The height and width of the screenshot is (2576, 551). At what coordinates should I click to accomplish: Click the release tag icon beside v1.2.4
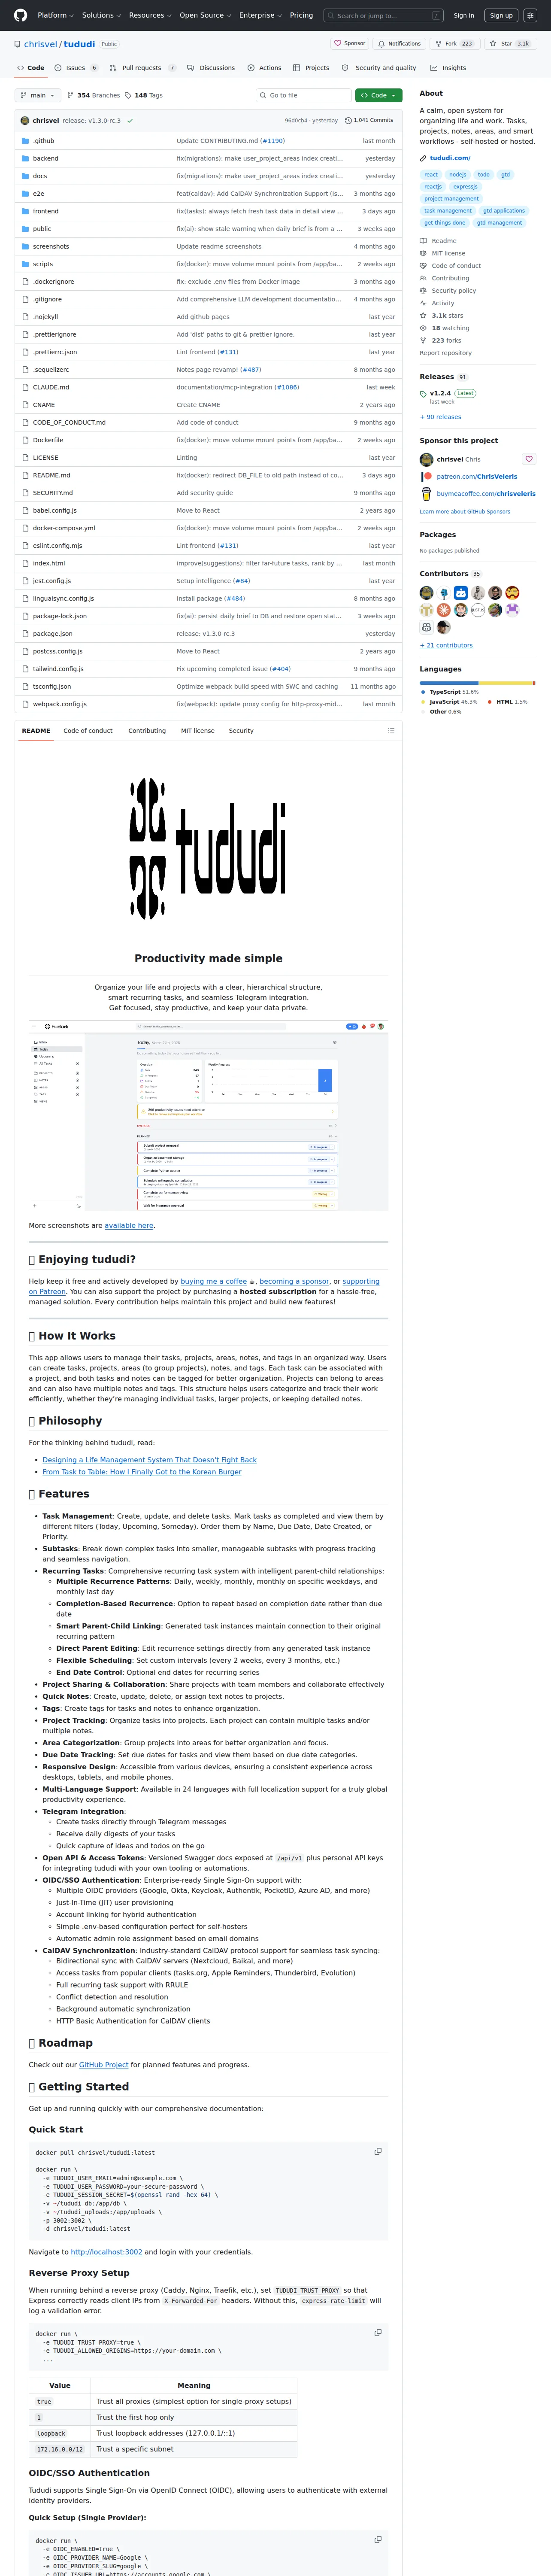pos(423,394)
